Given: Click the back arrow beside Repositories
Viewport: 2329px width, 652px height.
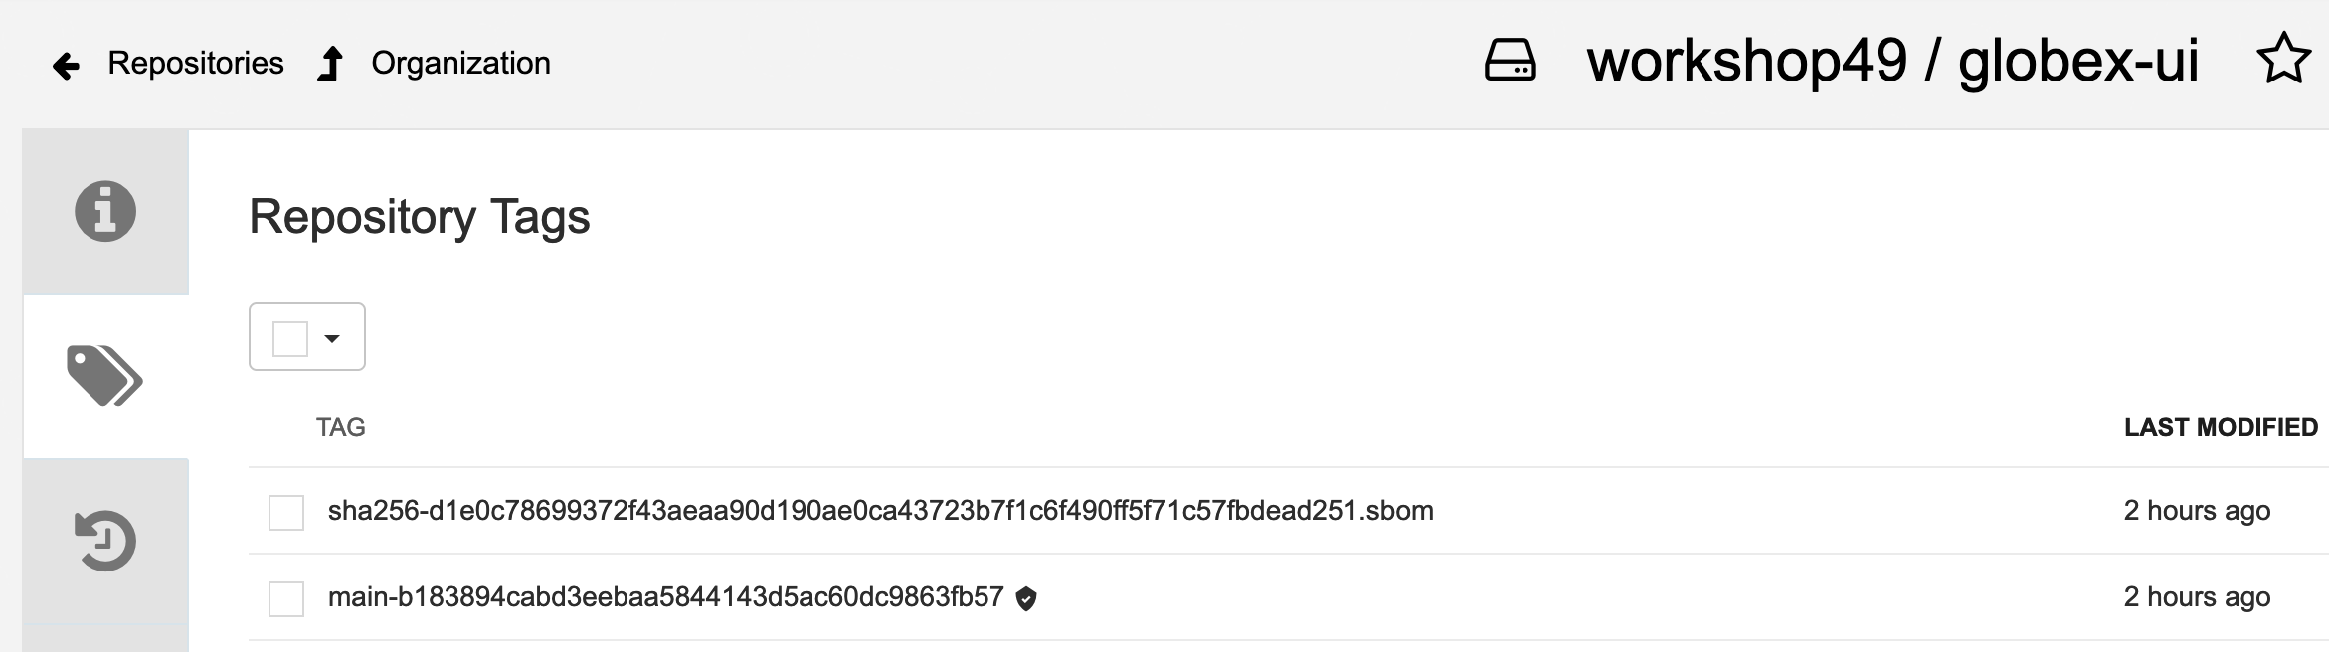Looking at the screenshot, I should pyautogui.click(x=66, y=66).
